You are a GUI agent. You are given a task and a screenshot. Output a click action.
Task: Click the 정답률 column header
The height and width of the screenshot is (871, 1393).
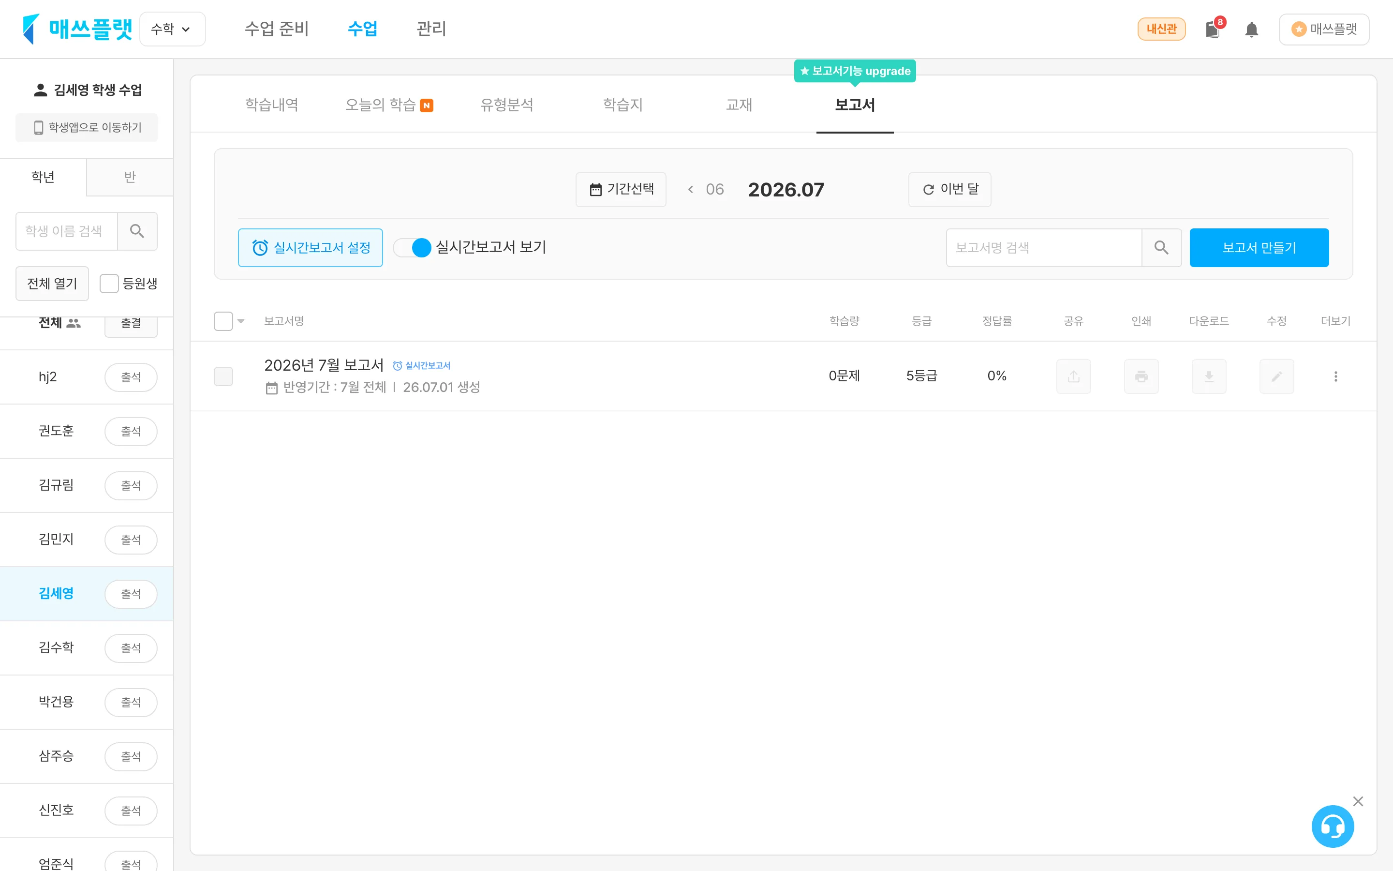(997, 321)
